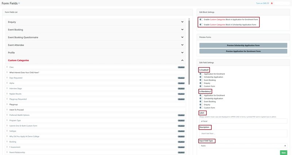Click the Description text area
Screen dimensions: 292x155
point(243,133)
